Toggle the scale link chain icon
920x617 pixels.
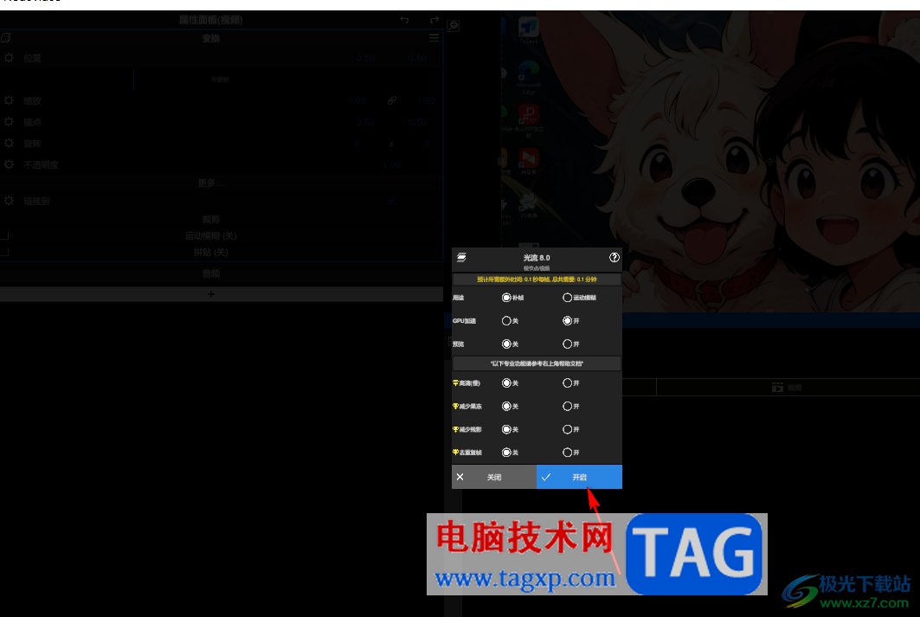point(392,101)
